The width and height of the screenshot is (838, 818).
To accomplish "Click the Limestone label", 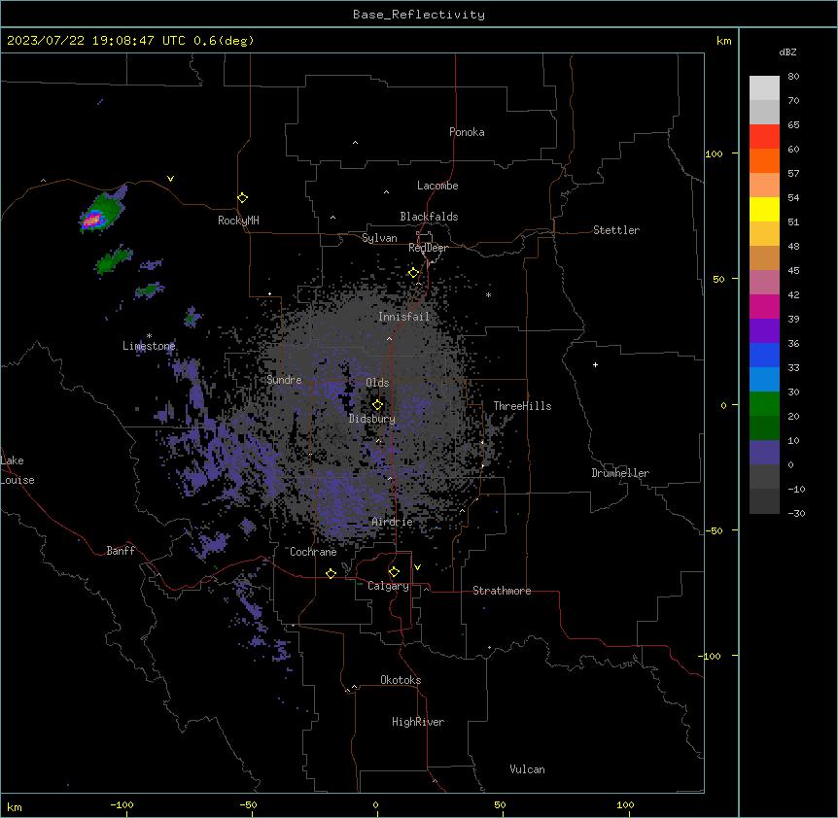I will pyautogui.click(x=149, y=346).
